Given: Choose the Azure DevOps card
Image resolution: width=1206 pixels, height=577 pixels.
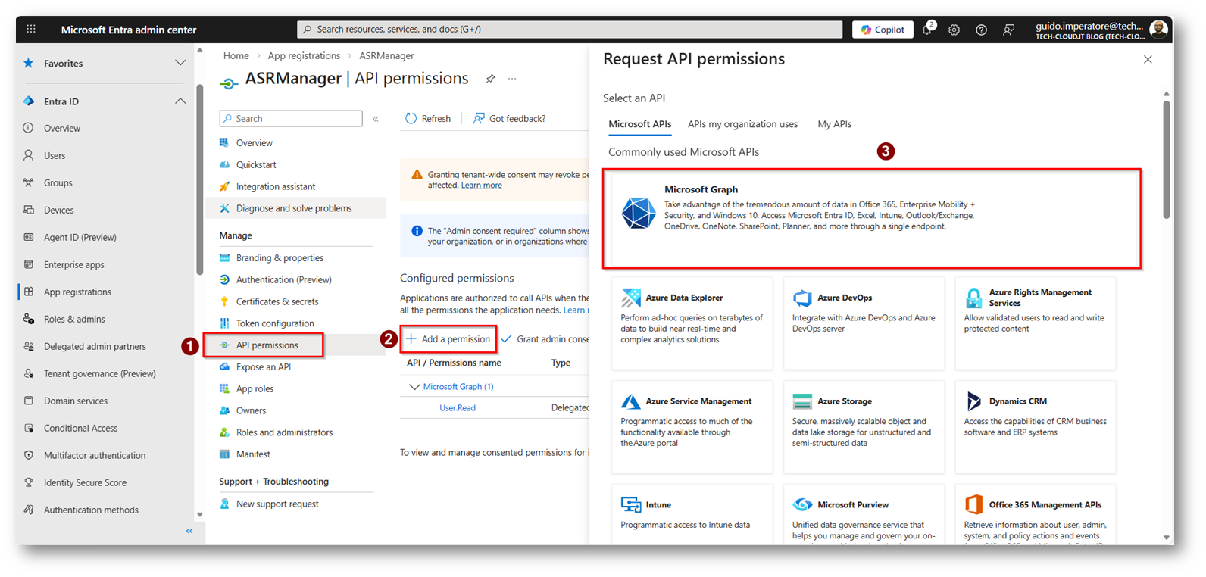Looking at the screenshot, I should (864, 323).
